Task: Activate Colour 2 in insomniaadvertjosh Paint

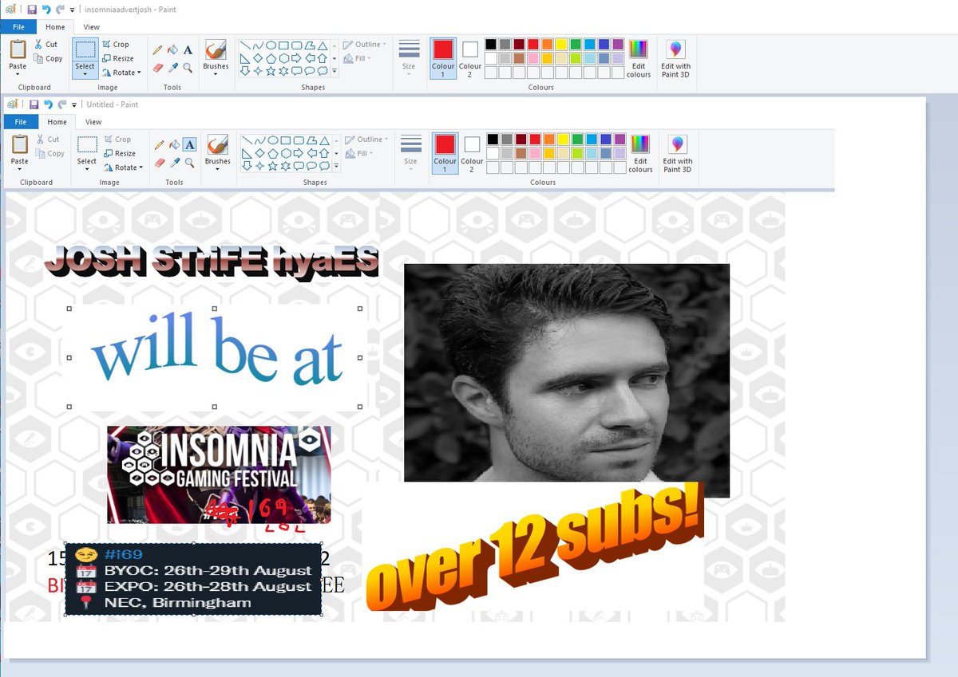Action: point(470,57)
